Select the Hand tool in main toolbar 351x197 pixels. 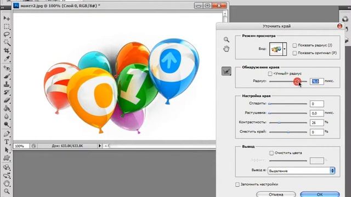[7, 183]
